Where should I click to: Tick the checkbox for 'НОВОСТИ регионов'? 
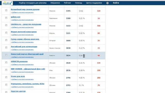pos(6,62)
